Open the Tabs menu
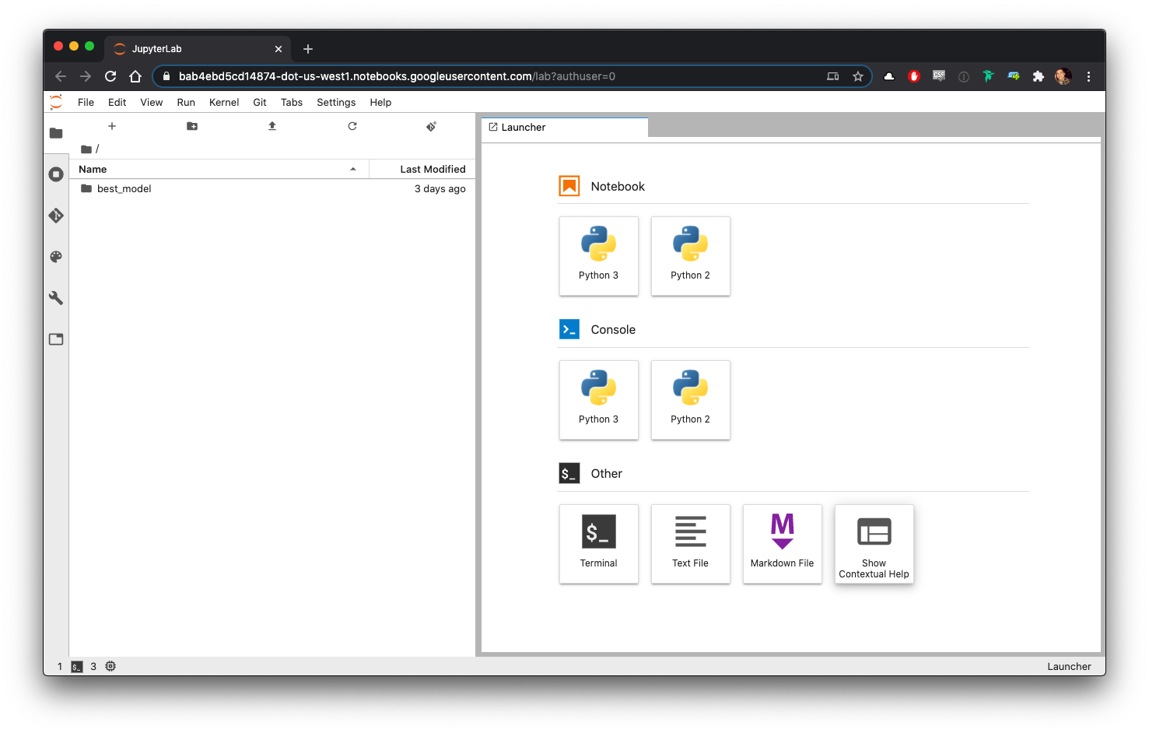Image resolution: width=1149 pixels, height=733 pixels. coord(292,102)
